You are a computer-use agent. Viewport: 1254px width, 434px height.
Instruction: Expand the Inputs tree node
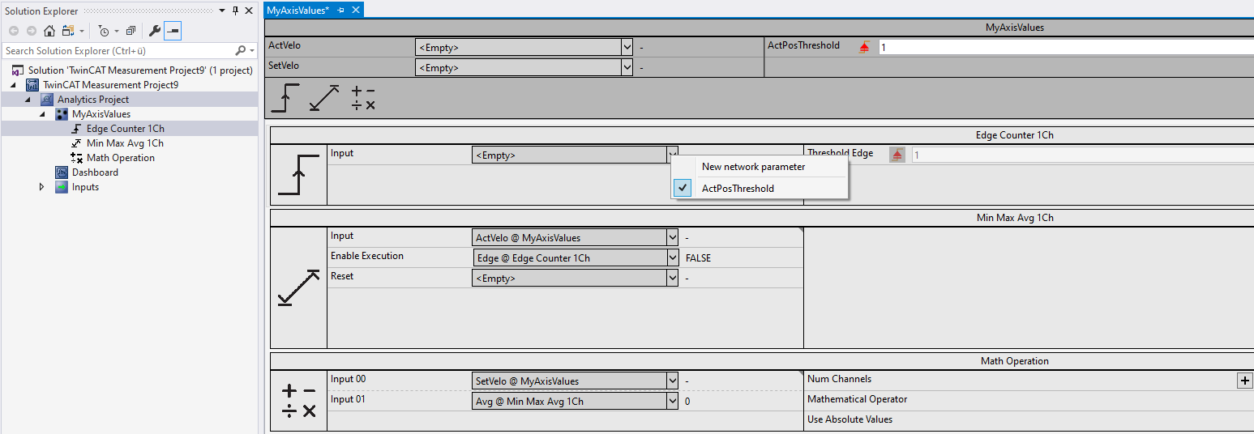(43, 187)
